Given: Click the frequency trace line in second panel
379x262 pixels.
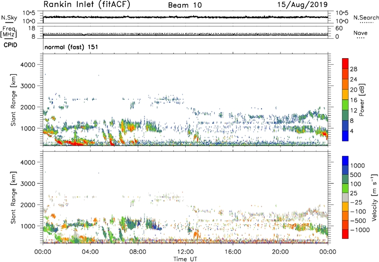Looking at the screenshot, I should (x=185, y=35).
